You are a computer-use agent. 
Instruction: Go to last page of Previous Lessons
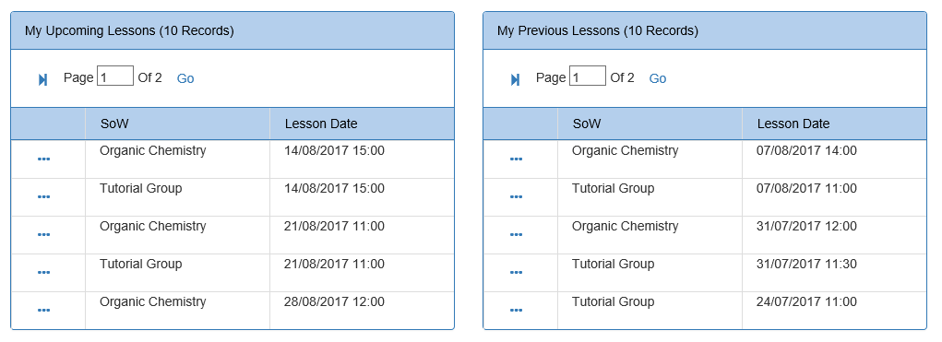click(515, 79)
